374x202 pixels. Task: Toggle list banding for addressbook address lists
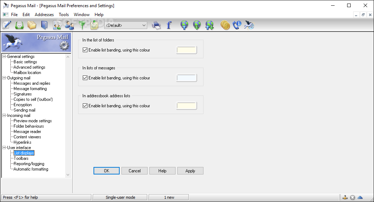[x=85, y=105]
